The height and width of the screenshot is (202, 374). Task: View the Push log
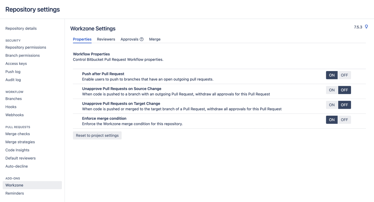pyautogui.click(x=13, y=72)
